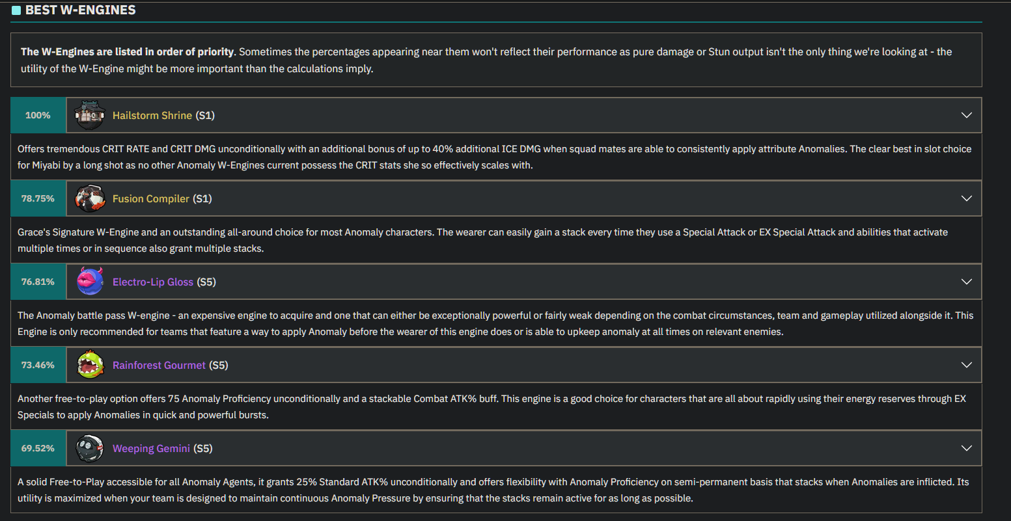Image resolution: width=1011 pixels, height=521 pixels.
Task: Click the 100% rating badge
Action: point(38,115)
